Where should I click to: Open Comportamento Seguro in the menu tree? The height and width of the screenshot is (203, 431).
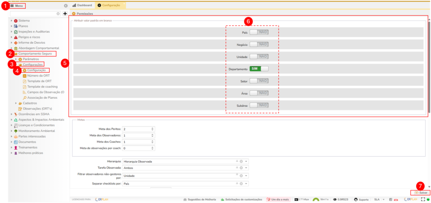tap(35, 53)
